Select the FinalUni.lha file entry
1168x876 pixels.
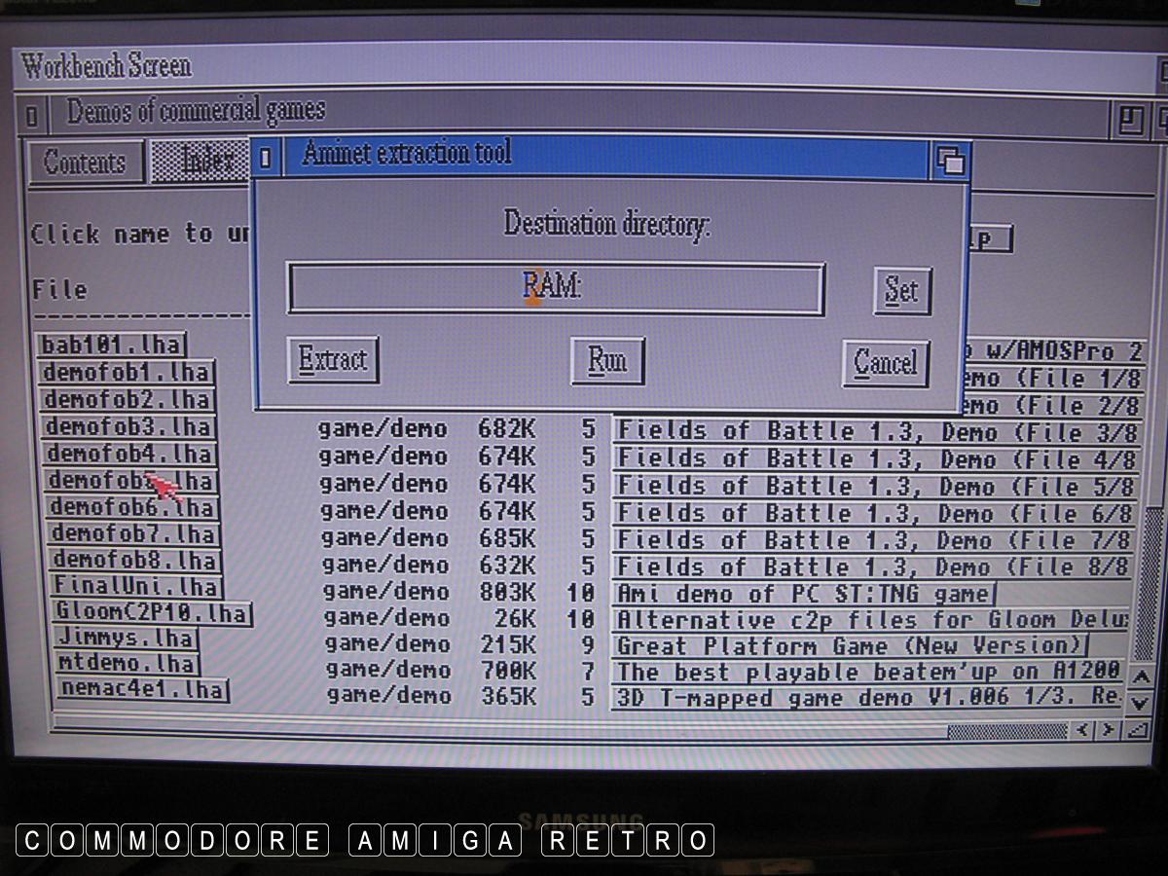point(136,587)
